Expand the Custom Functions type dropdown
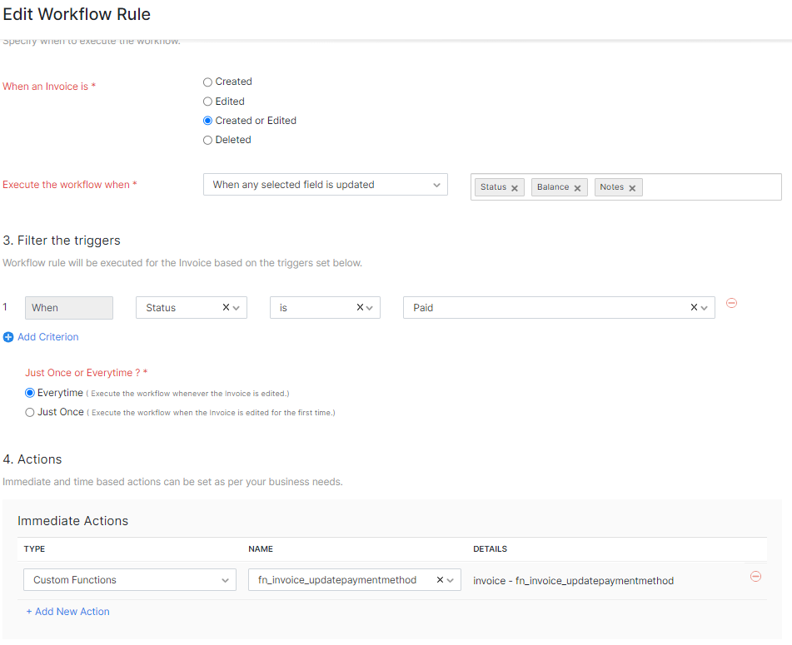This screenshot has height=645, width=792. (x=129, y=580)
